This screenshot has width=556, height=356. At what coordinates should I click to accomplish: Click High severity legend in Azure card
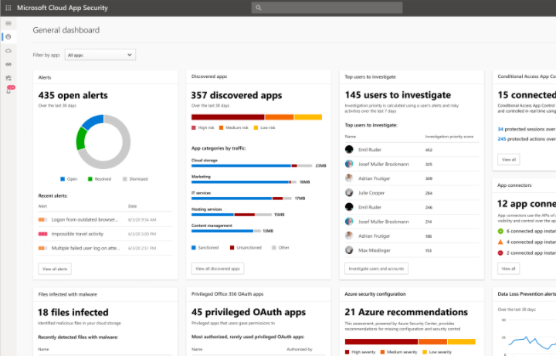(360, 352)
